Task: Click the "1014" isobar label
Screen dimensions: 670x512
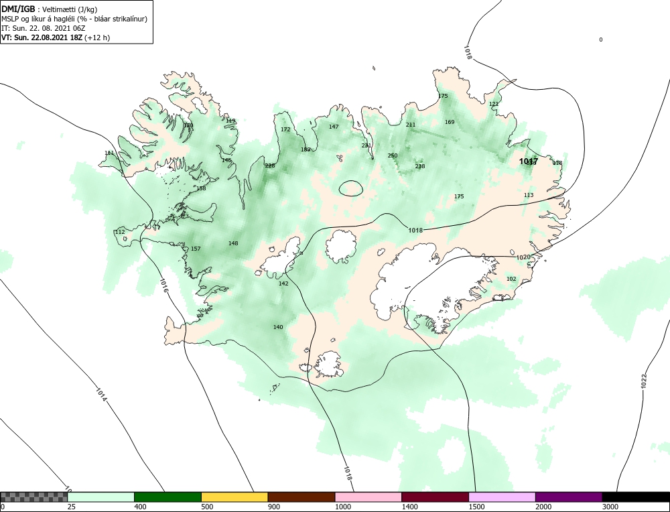Action: pos(101,395)
